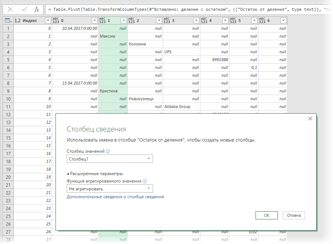Open filter dropdown of Индекс column
333x244 pixels.
(48, 20)
